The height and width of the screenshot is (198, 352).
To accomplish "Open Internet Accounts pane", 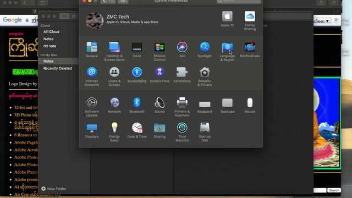I will coord(92,76).
